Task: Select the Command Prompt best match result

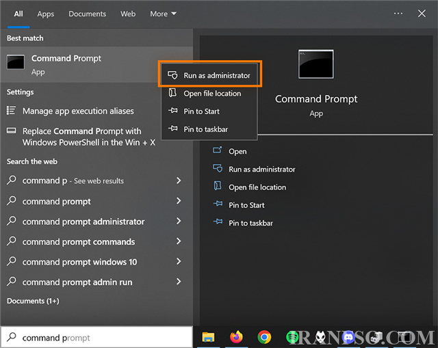Action: (96, 64)
